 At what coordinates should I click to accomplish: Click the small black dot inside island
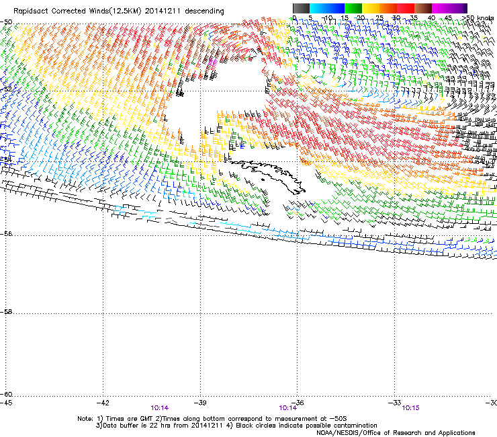(x=263, y=180)
